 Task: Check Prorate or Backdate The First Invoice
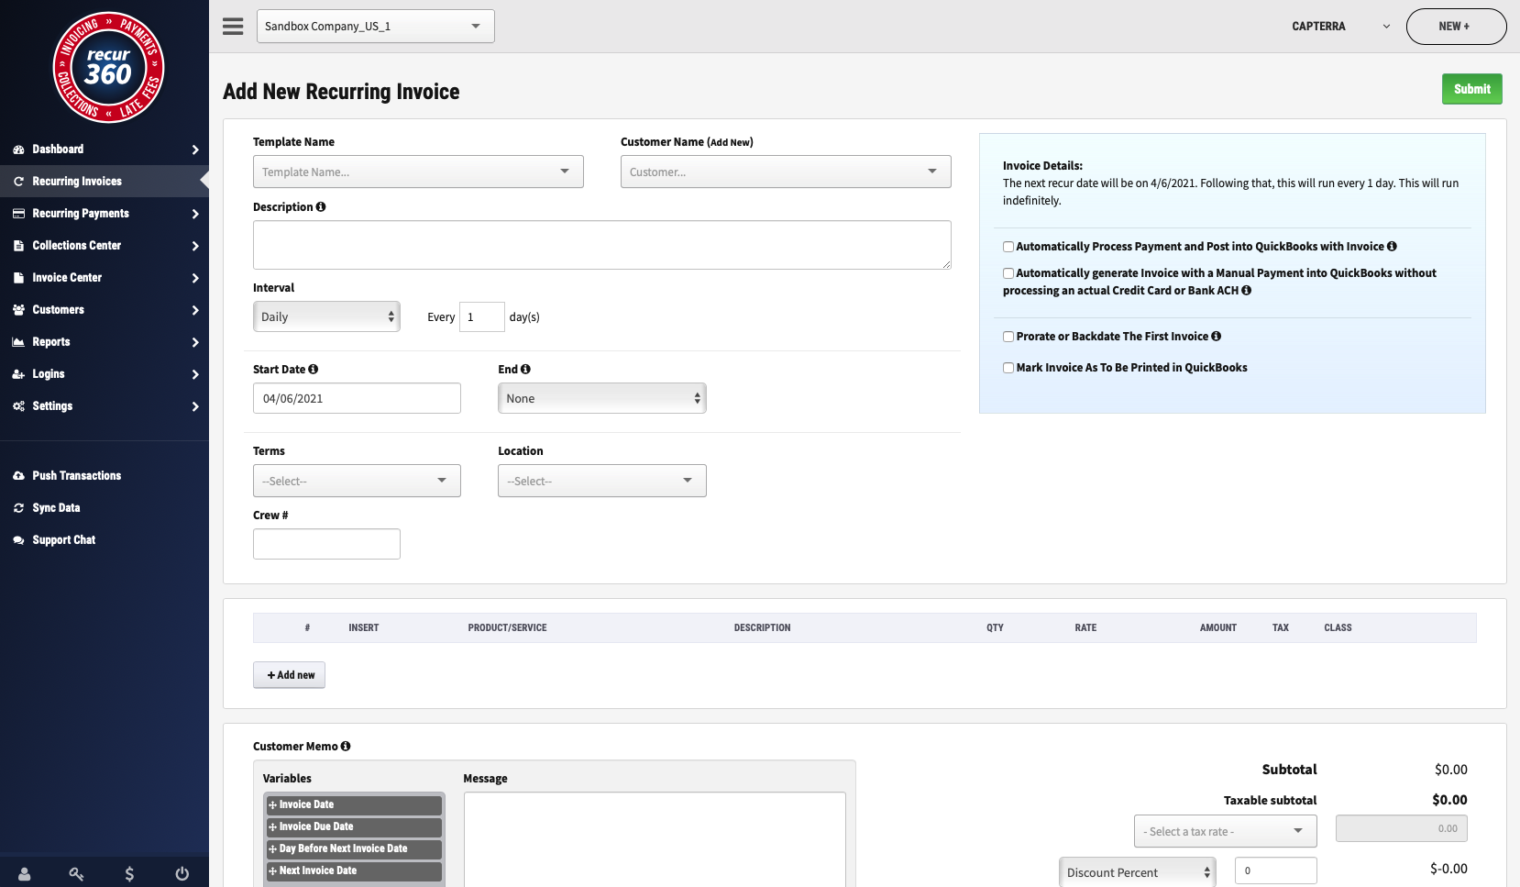pos(1008,336)
